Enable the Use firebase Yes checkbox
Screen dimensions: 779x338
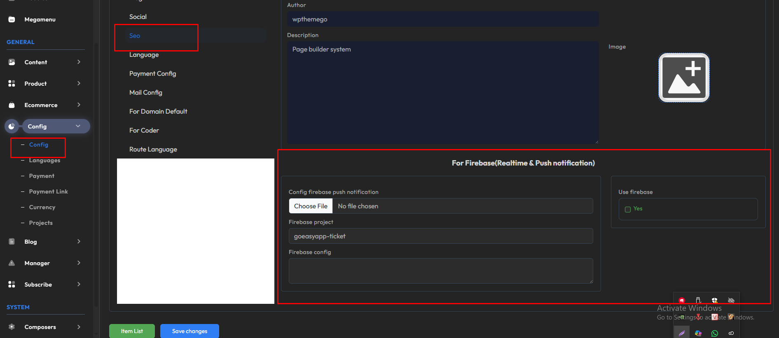click(628, 209)
